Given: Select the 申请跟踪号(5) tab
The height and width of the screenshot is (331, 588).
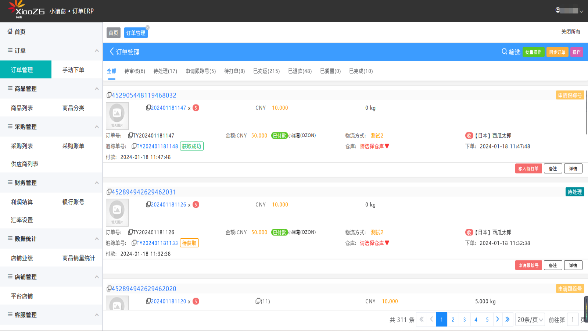Looking at the screenshot, I should point(201,71).
